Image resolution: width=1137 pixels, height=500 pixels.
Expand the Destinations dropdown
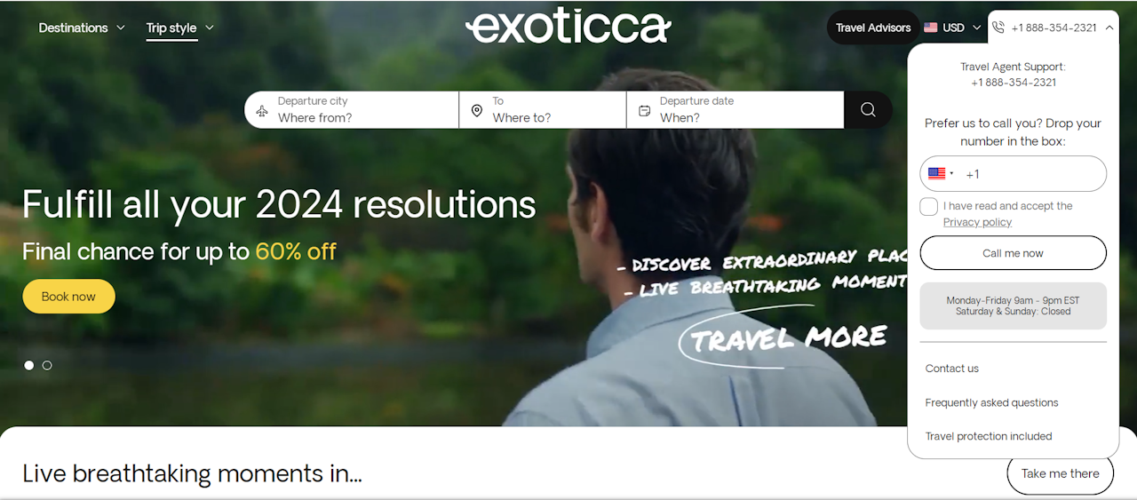[82, 28]
